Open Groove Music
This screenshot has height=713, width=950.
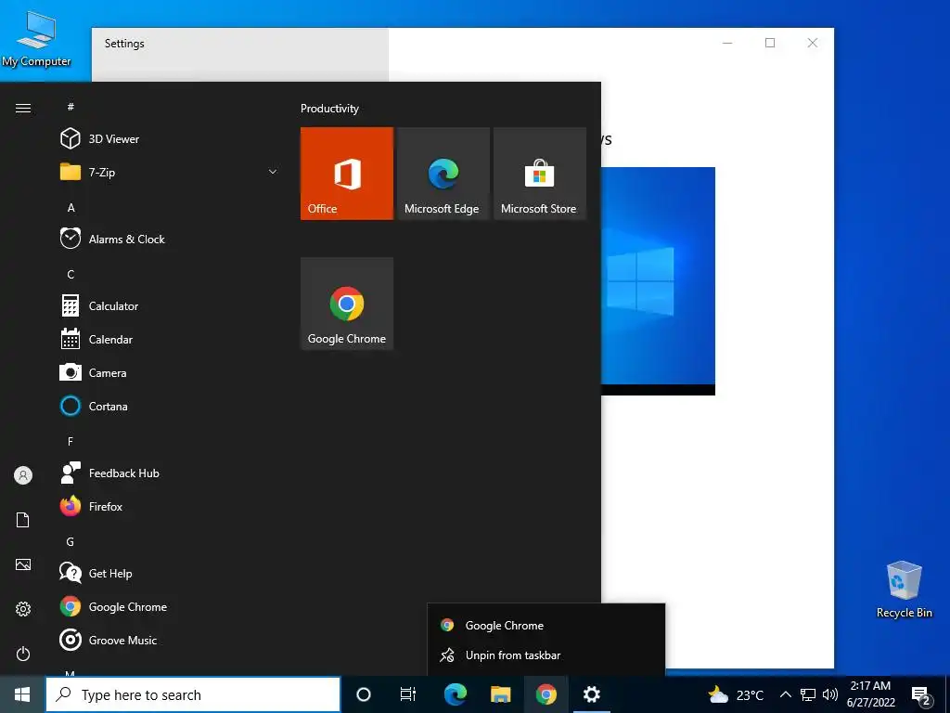[170, 641]
